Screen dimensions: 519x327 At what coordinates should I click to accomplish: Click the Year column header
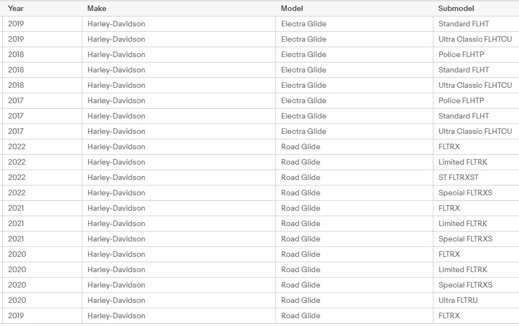coord(42,9)
